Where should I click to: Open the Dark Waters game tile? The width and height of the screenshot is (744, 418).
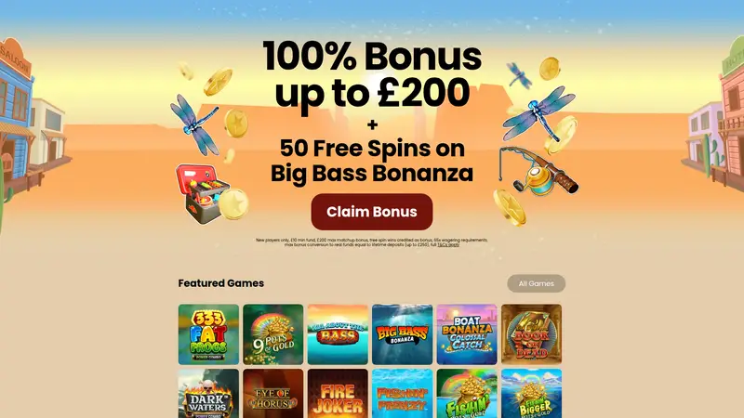(208, 394)
